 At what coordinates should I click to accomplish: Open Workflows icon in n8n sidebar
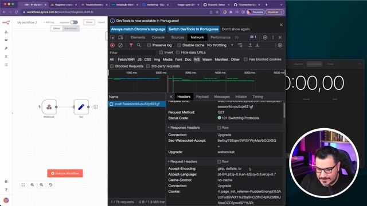[6, 32]
